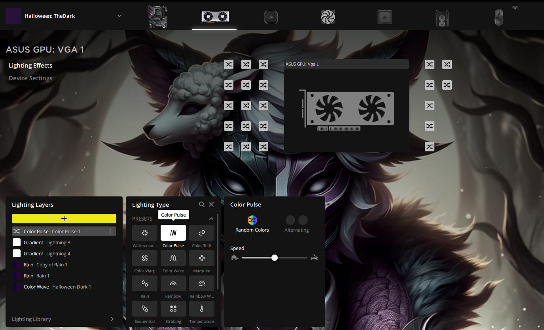Screen dimensions: 544x330
Task: Select Random Colors mode
Action: (252, 224)
